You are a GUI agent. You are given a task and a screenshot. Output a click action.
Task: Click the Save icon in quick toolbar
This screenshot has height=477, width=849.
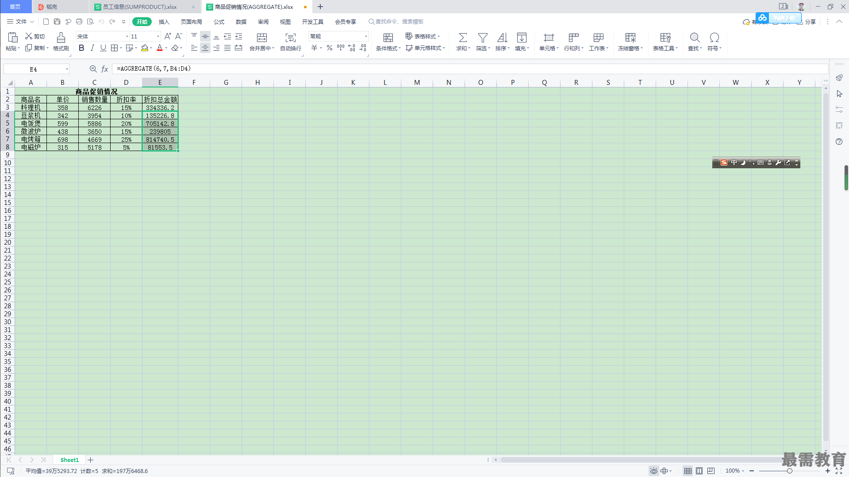click(57, 22)
